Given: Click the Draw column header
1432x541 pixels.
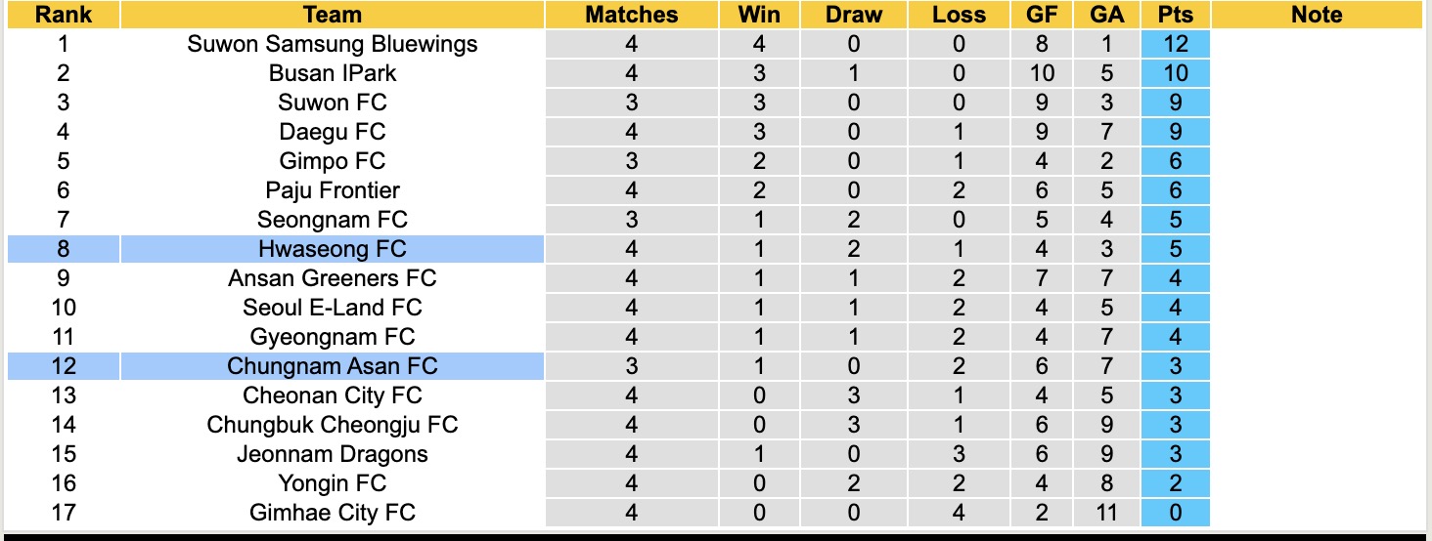Looking at the screenshot, I should tap(853, 15).
